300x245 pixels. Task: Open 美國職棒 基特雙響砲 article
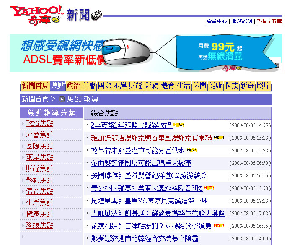coord(149,176)
